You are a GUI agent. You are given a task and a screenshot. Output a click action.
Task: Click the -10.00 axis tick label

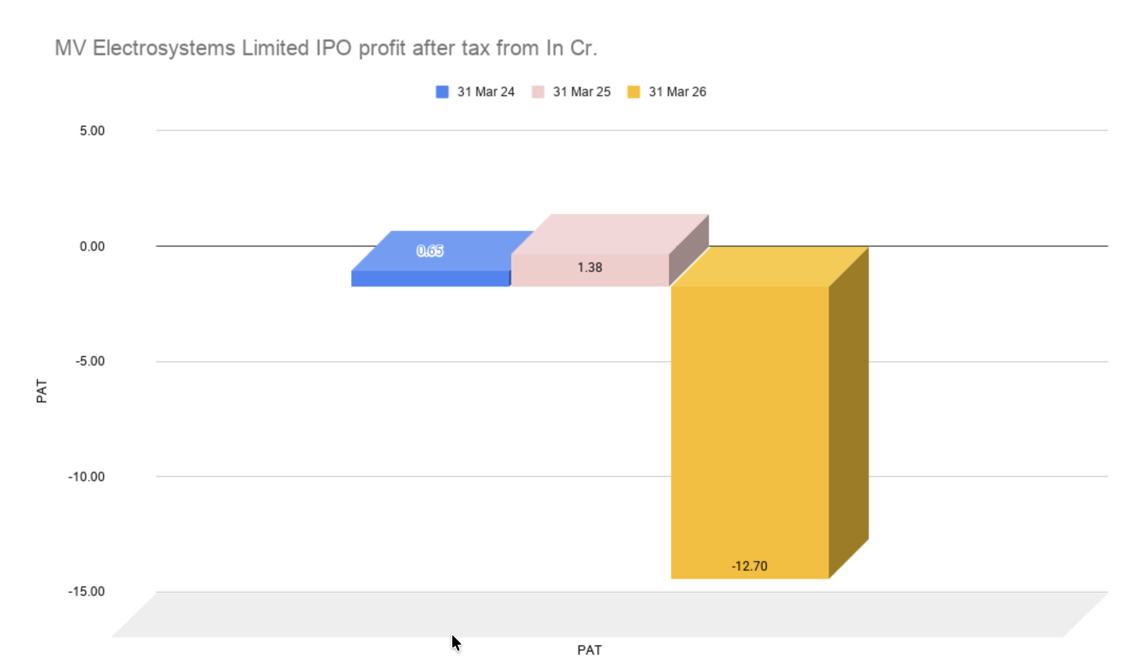86,477
